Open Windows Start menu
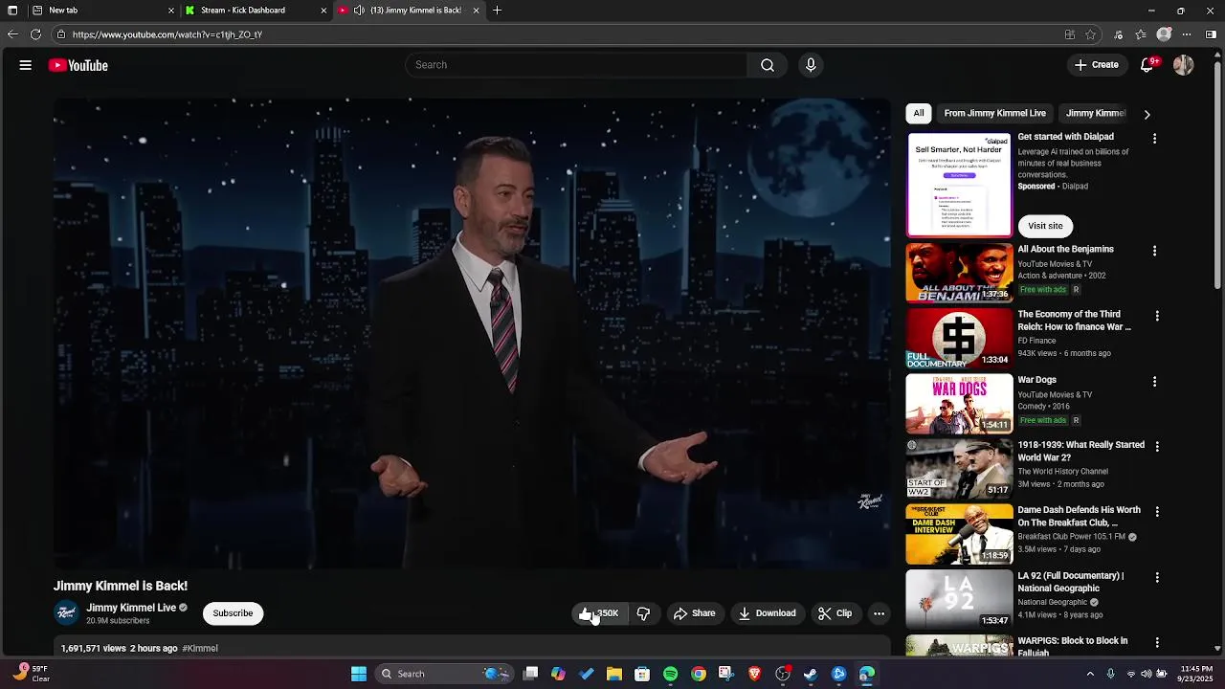Screen dimensions: 1225x689 (x=359, y=674)
